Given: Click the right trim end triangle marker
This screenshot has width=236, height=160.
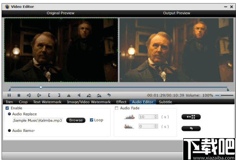Looking at the screenshot, I should pyautogui.click(x=228, y=90).
